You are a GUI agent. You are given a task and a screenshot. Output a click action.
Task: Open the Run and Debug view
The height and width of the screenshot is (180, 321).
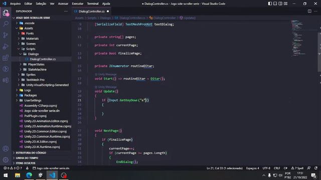click(x=6, y=46)
